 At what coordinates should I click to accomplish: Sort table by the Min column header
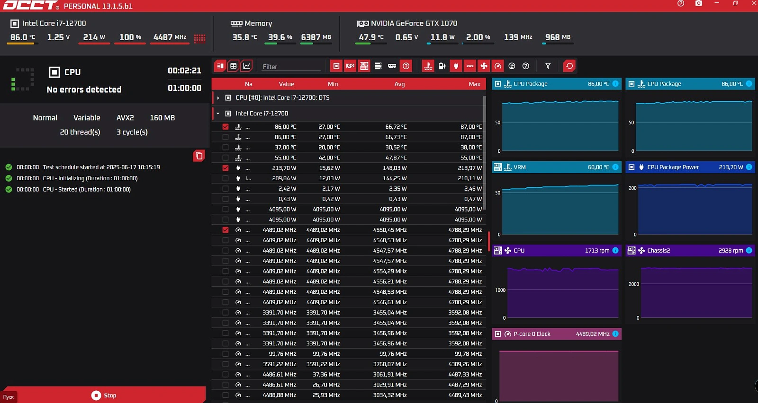(x=333, y=84)
